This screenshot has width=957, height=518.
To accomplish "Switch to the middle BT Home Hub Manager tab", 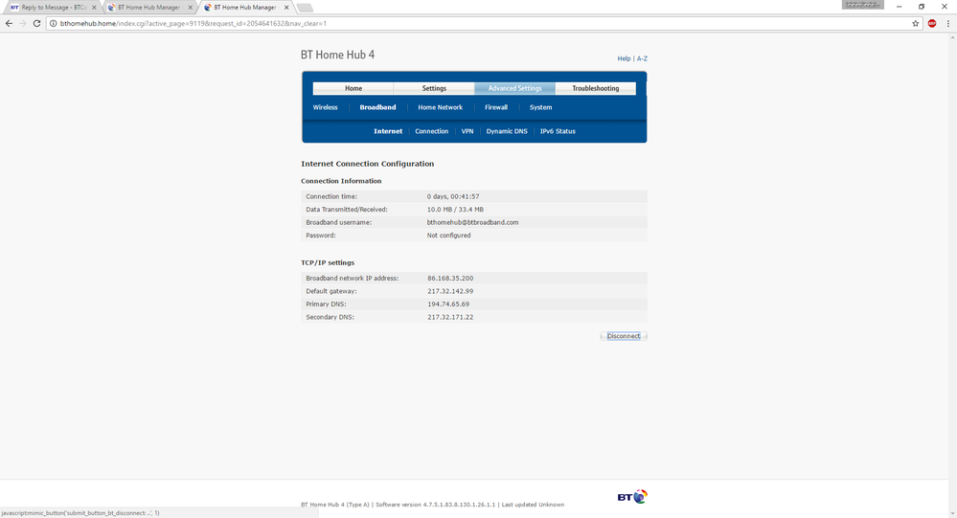I will (x=148, y=8).
